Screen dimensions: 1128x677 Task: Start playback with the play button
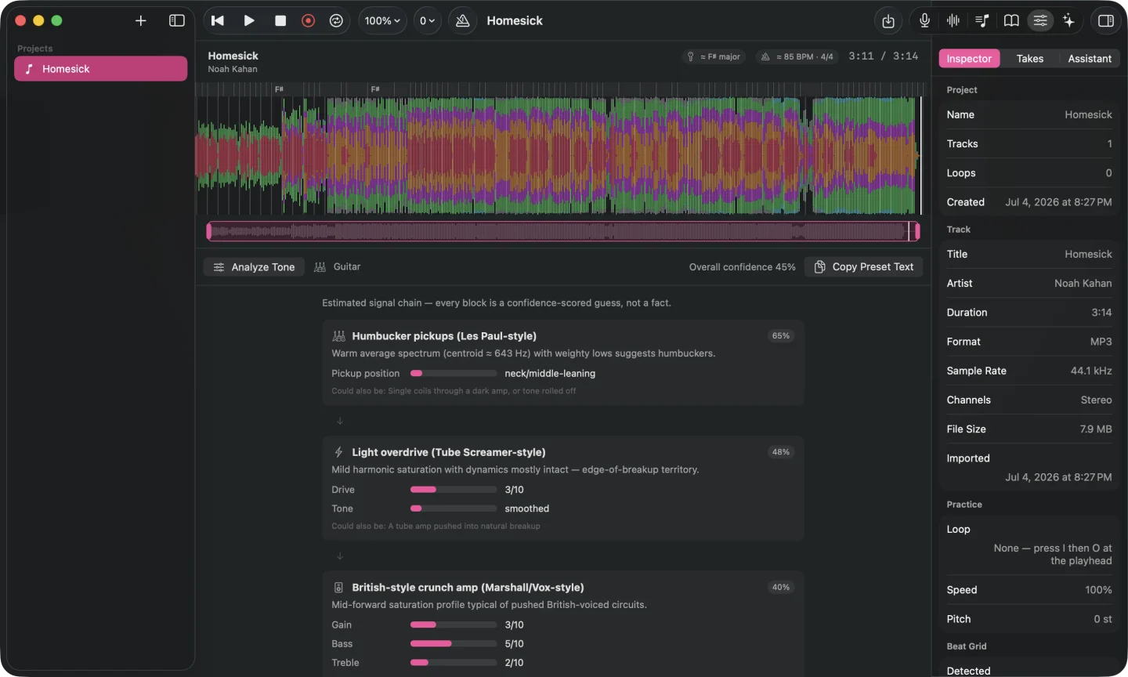point(249,21)
